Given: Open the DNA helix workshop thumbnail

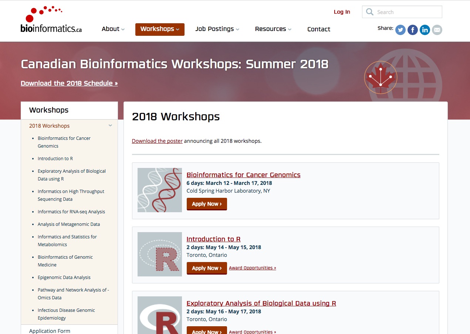Looking at the screenshot, I should point(160,190).
